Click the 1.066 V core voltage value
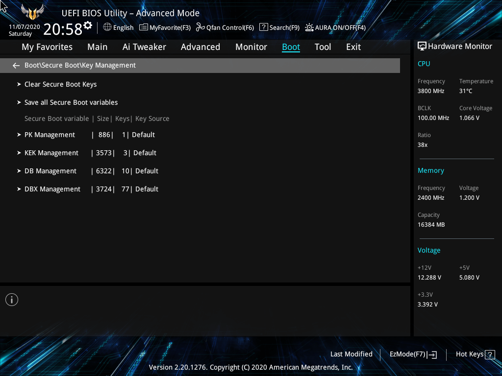Viewport: 502px width, 376px height. click(x=469, y=118)
